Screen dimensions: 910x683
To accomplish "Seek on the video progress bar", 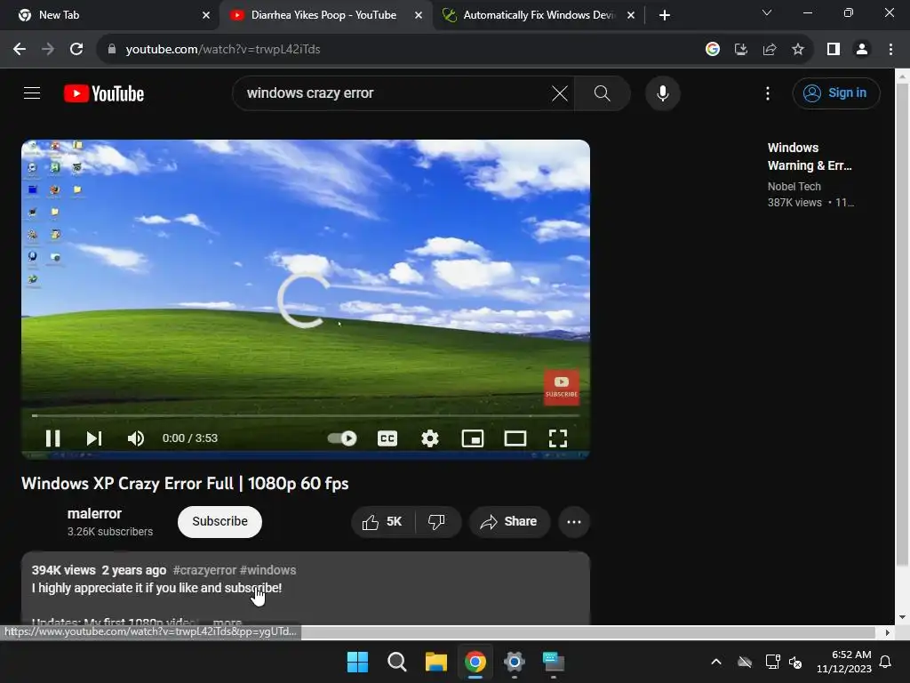I will 306,416.
